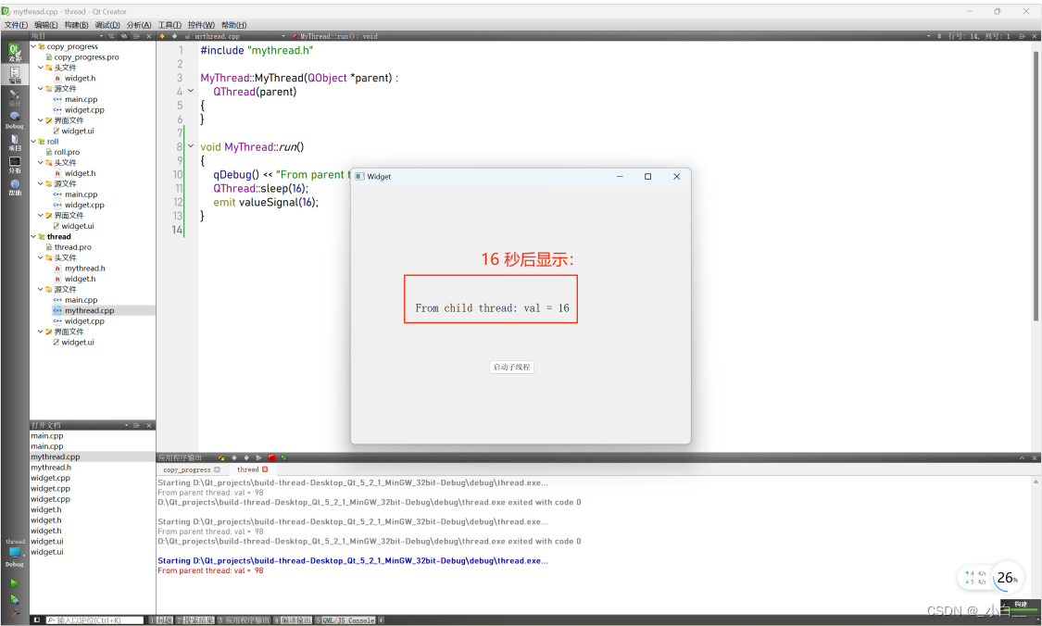Collapse the thread project node
The width and height of the screenshot is (1042, 626).
click(x=33, y=236)
